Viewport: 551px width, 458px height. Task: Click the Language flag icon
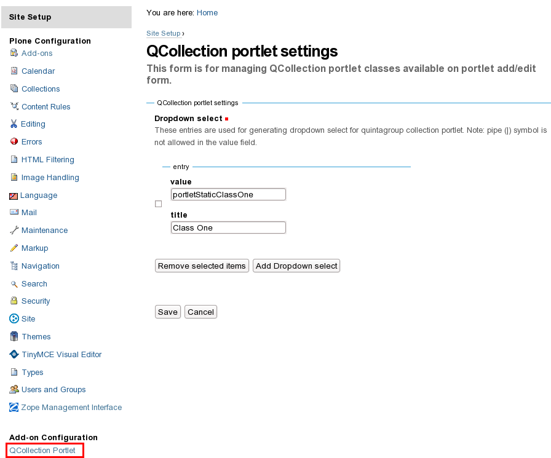(14, 196)
